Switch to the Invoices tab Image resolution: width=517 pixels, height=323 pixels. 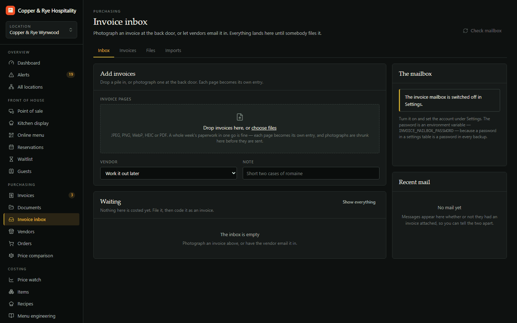(128, 51)
